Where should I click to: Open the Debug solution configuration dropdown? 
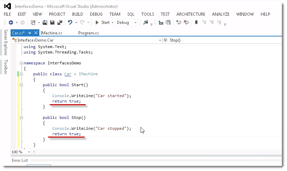click(135, 23)
